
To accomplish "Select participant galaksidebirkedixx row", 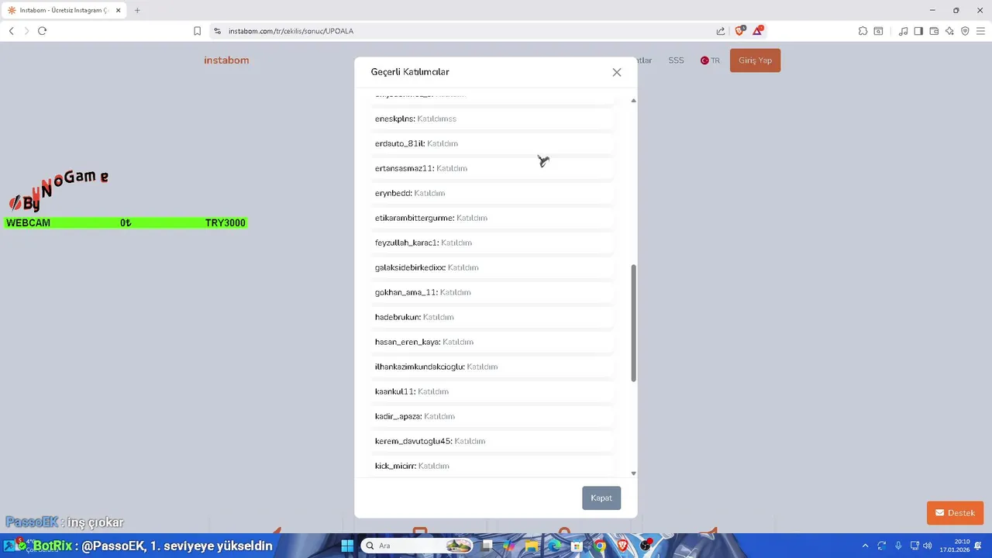I will click(x=492, y=267).
